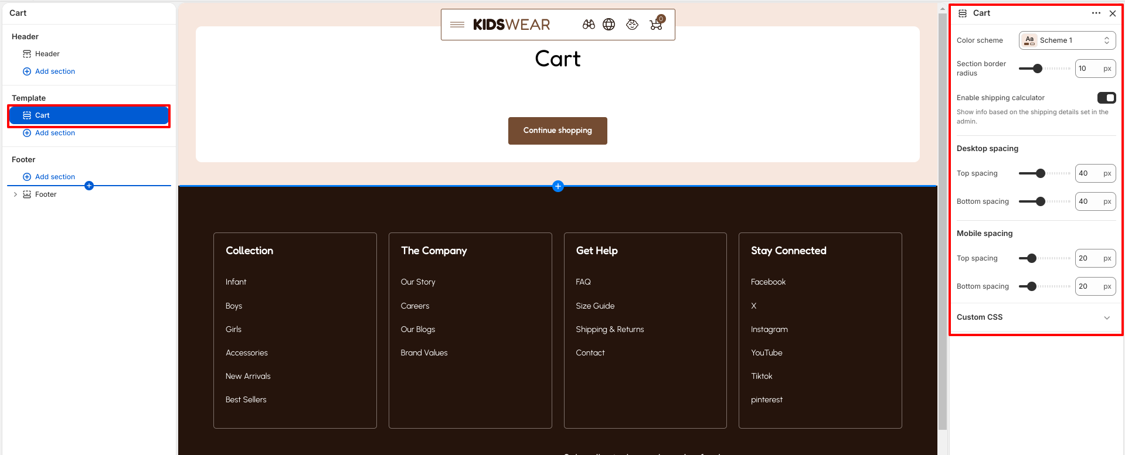
Task: Open the Our Blogs footer link
Action: 418,329
